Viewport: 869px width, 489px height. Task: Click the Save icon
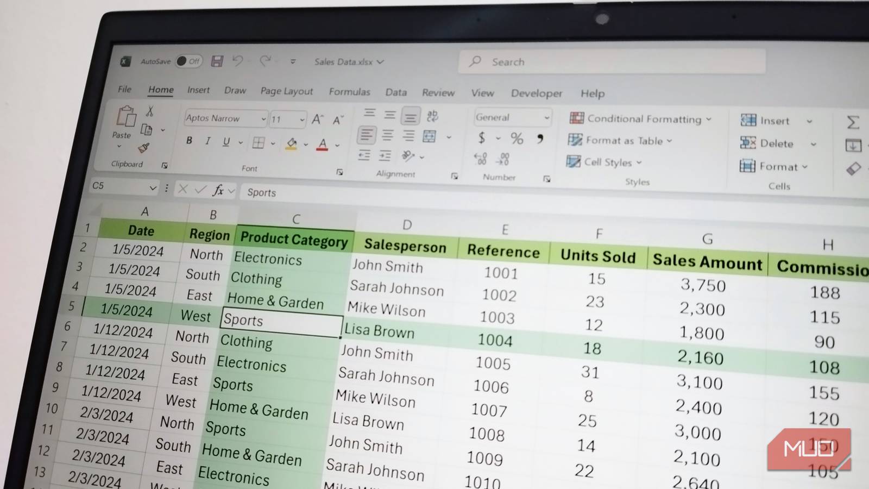pyautogui.click(x=217, y=61)
